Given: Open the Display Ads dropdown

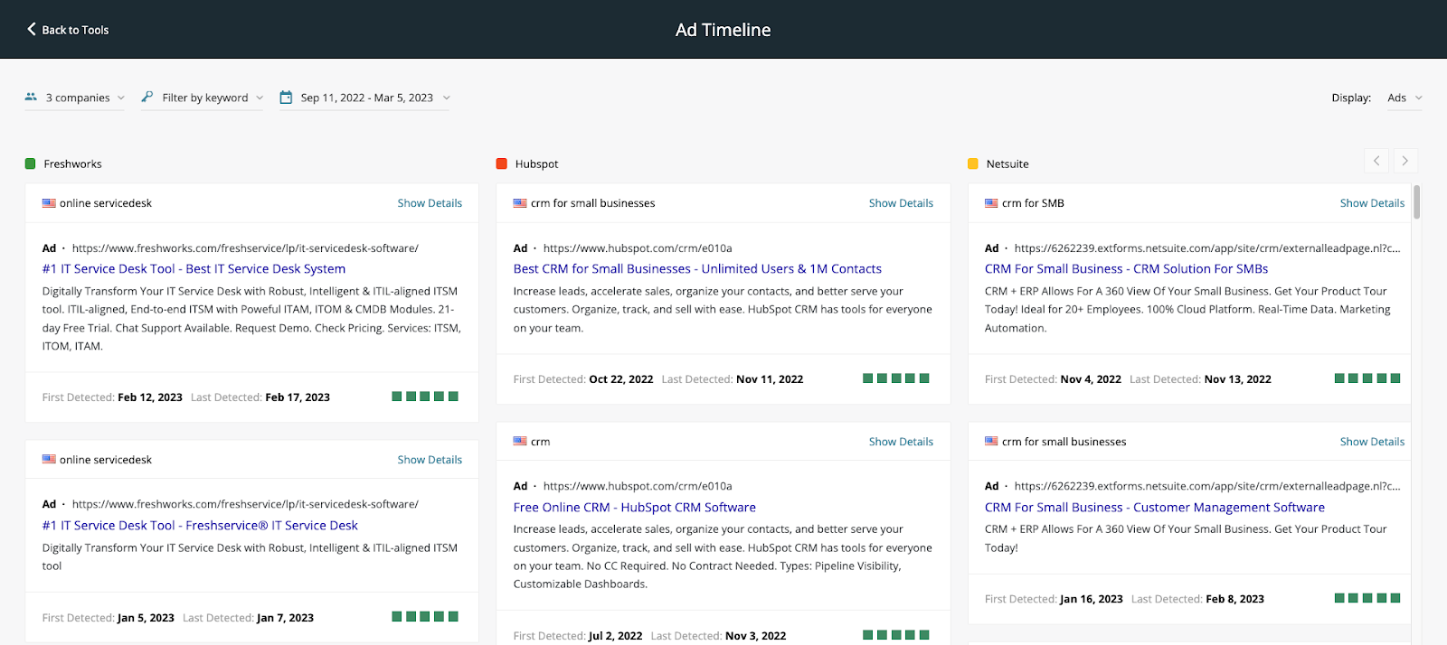Looking at the screenshot, I should click(x=1404, y=98).
